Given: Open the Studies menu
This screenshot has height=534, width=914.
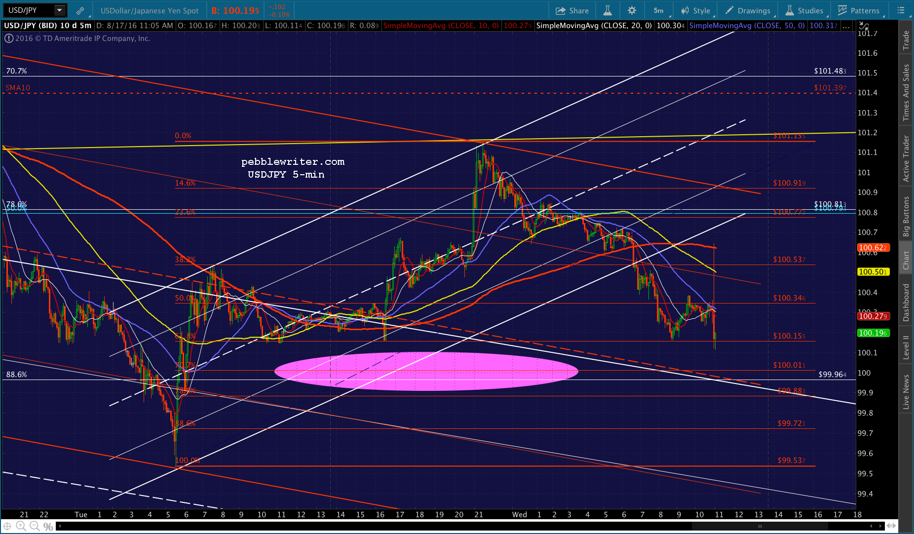Looking at the screenshot, I should (x=804, y=10).
